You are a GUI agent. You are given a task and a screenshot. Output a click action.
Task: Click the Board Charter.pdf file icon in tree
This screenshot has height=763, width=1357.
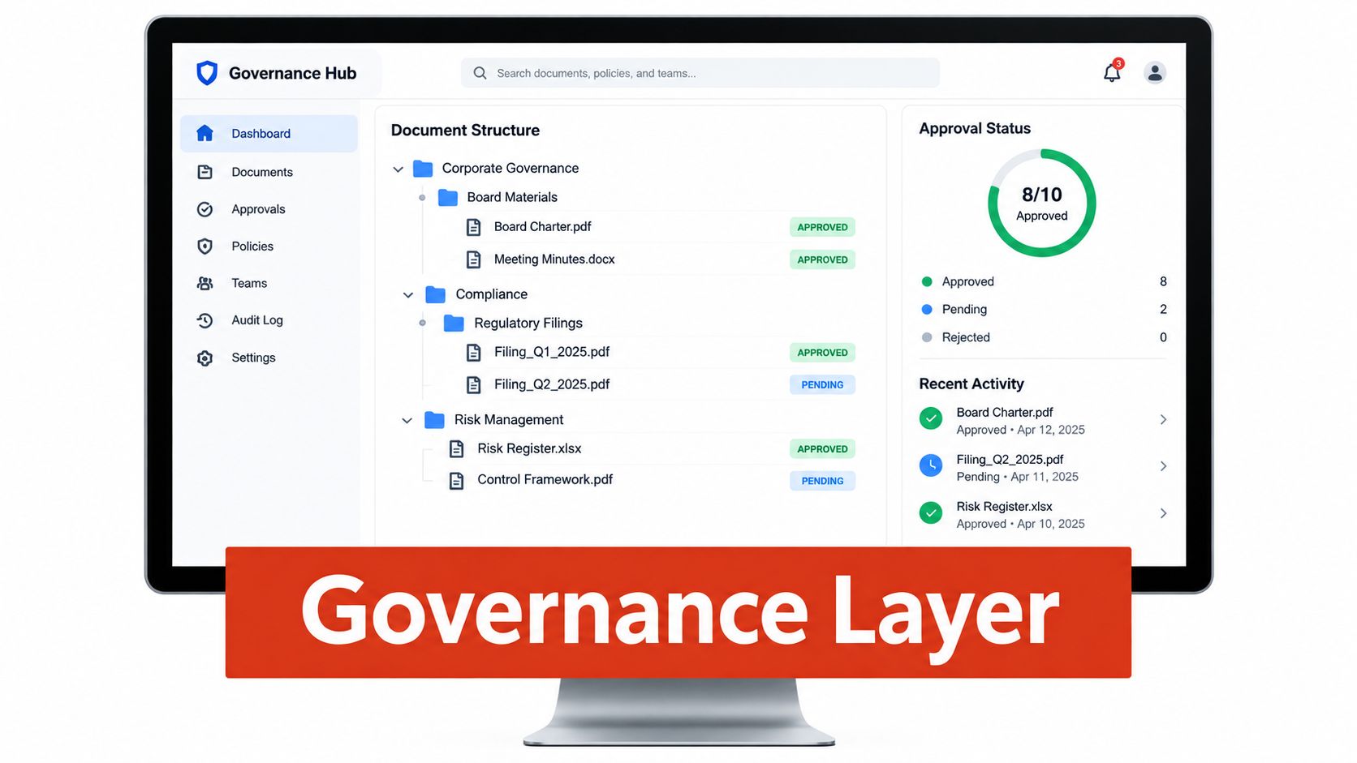[x=473, y=227]
